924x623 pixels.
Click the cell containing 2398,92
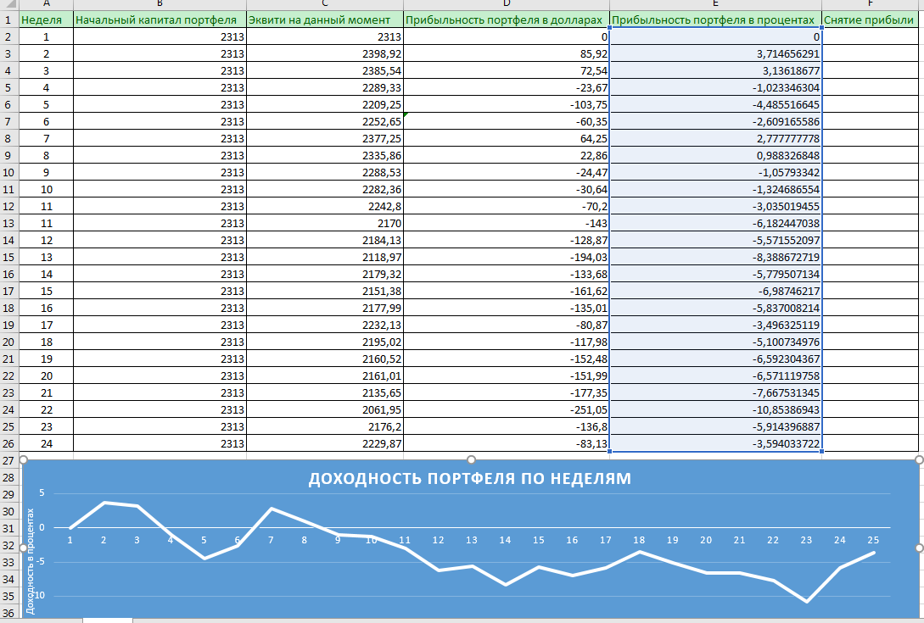(x=324, y=53)
